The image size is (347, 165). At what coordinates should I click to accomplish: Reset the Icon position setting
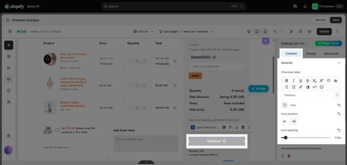339,114
